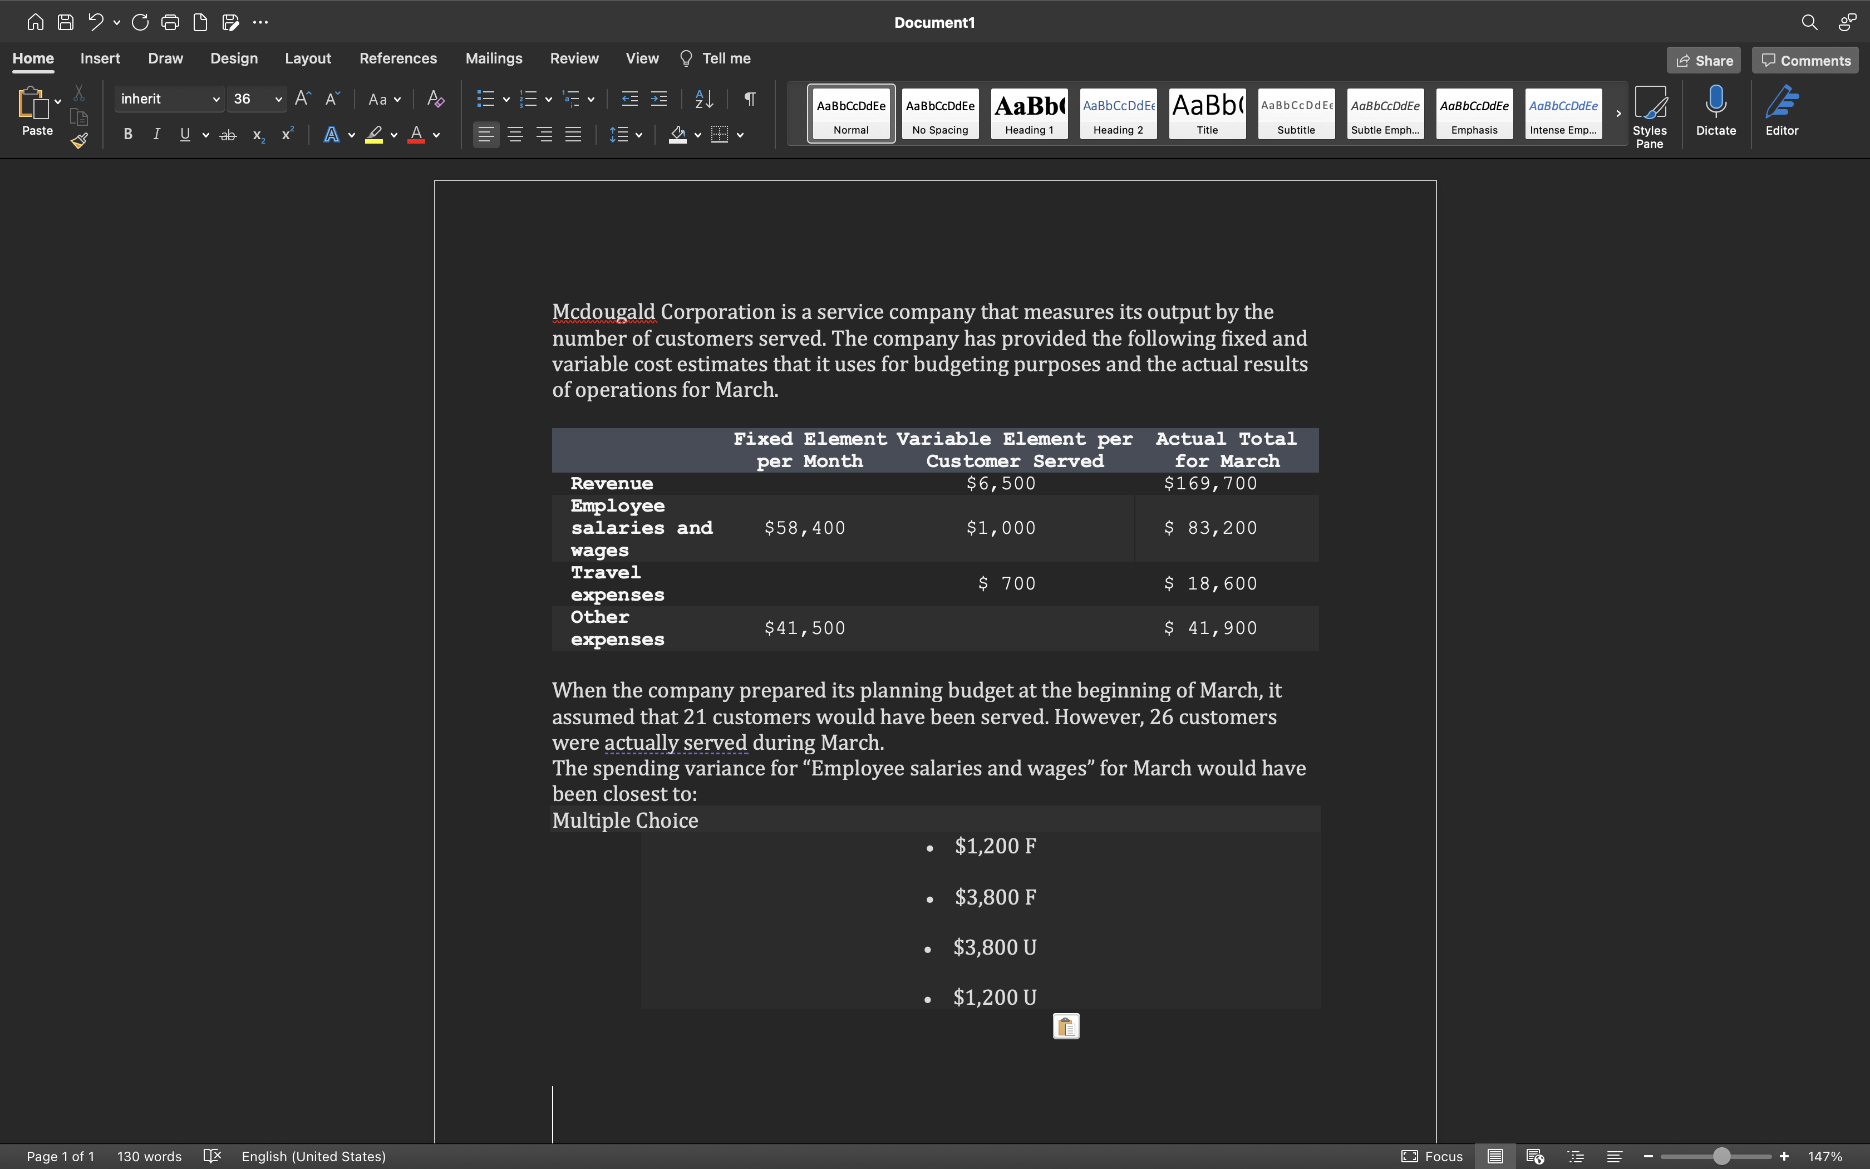
Task: Toggle bold formatting
Action: click(x=127, y=135)
